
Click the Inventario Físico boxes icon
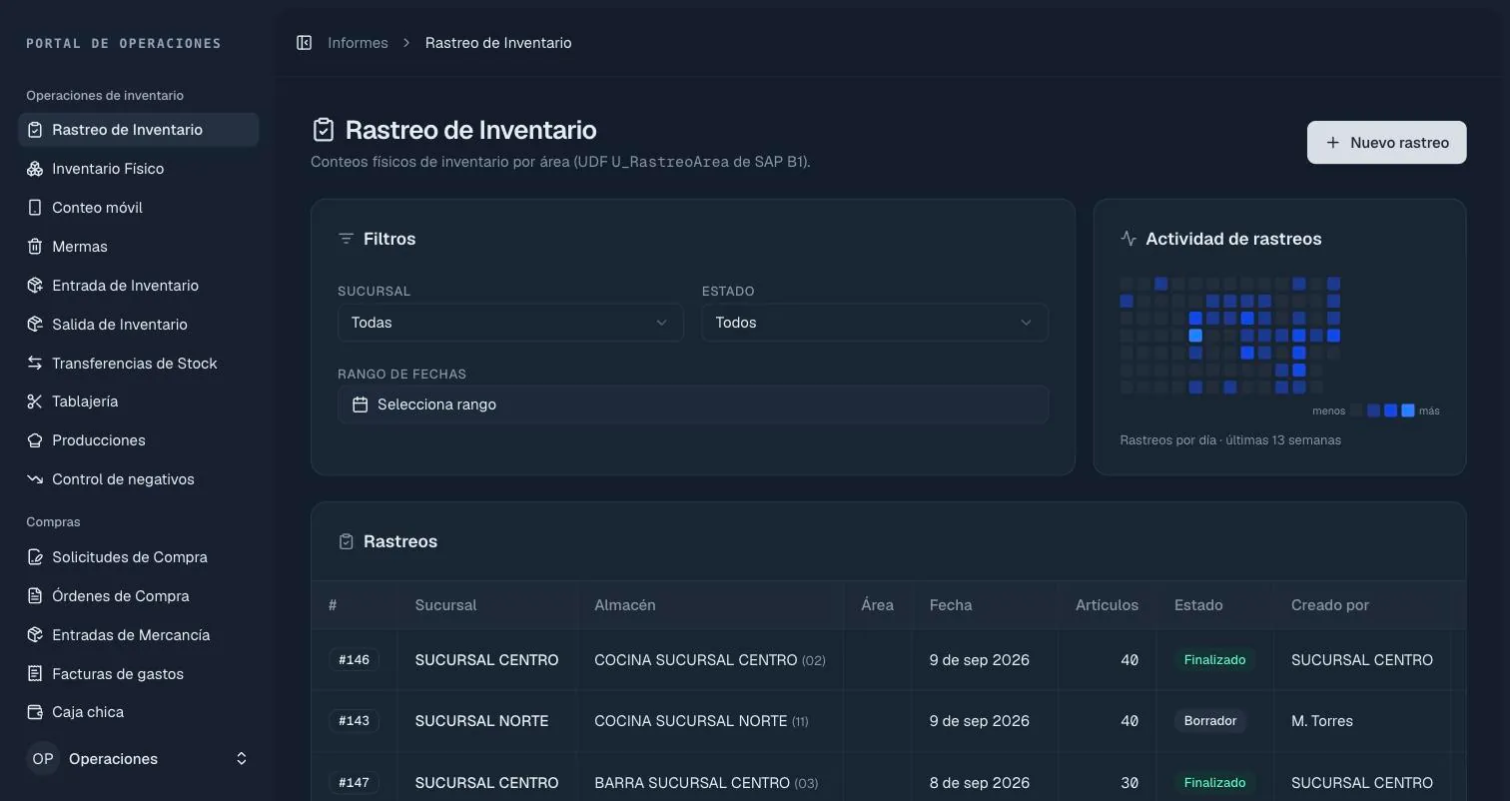point(35,169)
